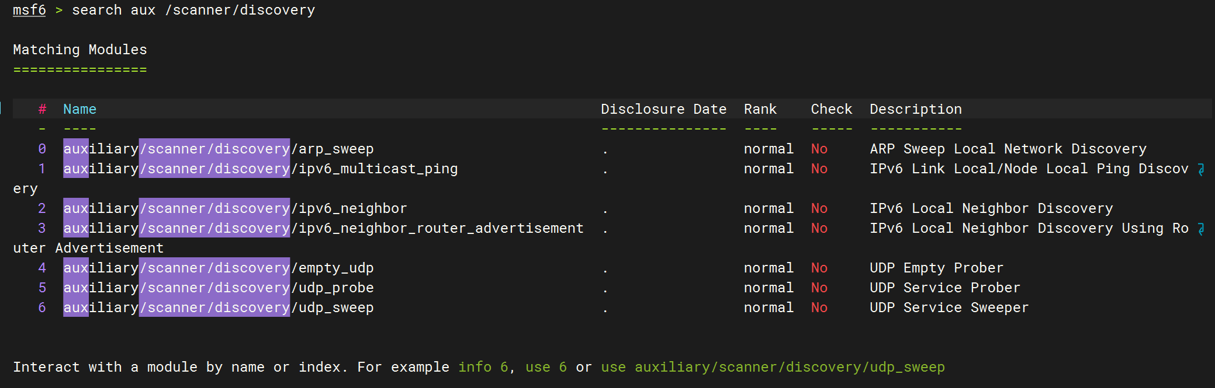This screenshot has height=388, width=1215.
Task: Click the 'Disclosure Date' column header
Action: [664, 109]
